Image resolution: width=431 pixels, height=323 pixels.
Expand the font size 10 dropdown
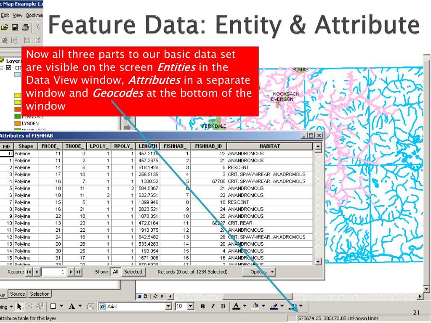[191, 306]
